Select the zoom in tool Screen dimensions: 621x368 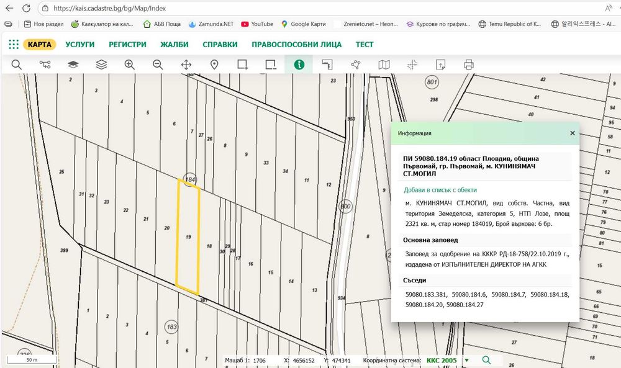click(129, 65)
